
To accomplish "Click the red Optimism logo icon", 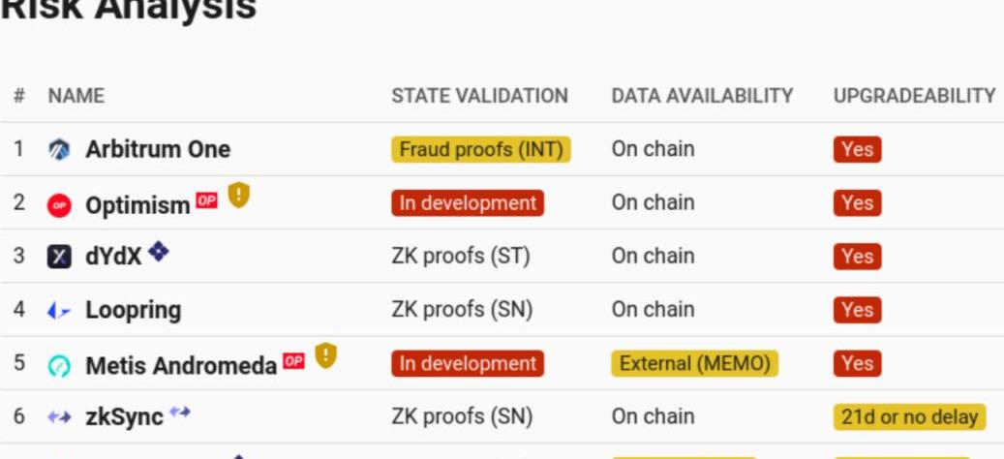I will point(59,204).
